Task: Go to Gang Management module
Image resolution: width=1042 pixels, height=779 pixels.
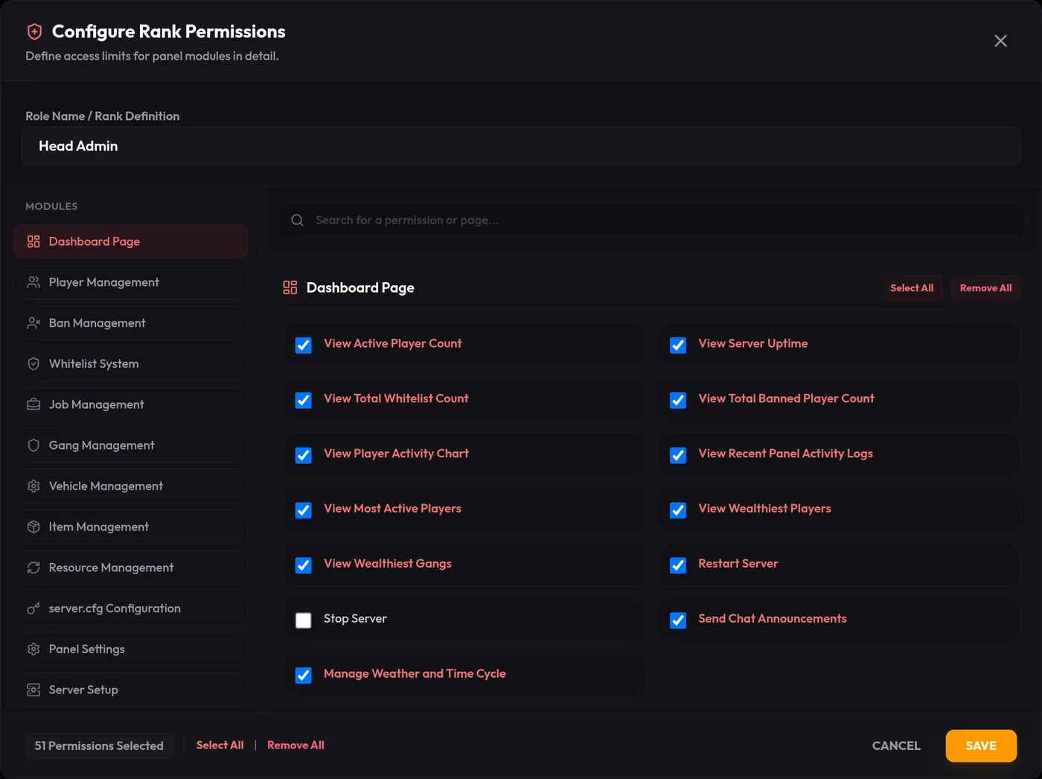Action: pos(131,445)
